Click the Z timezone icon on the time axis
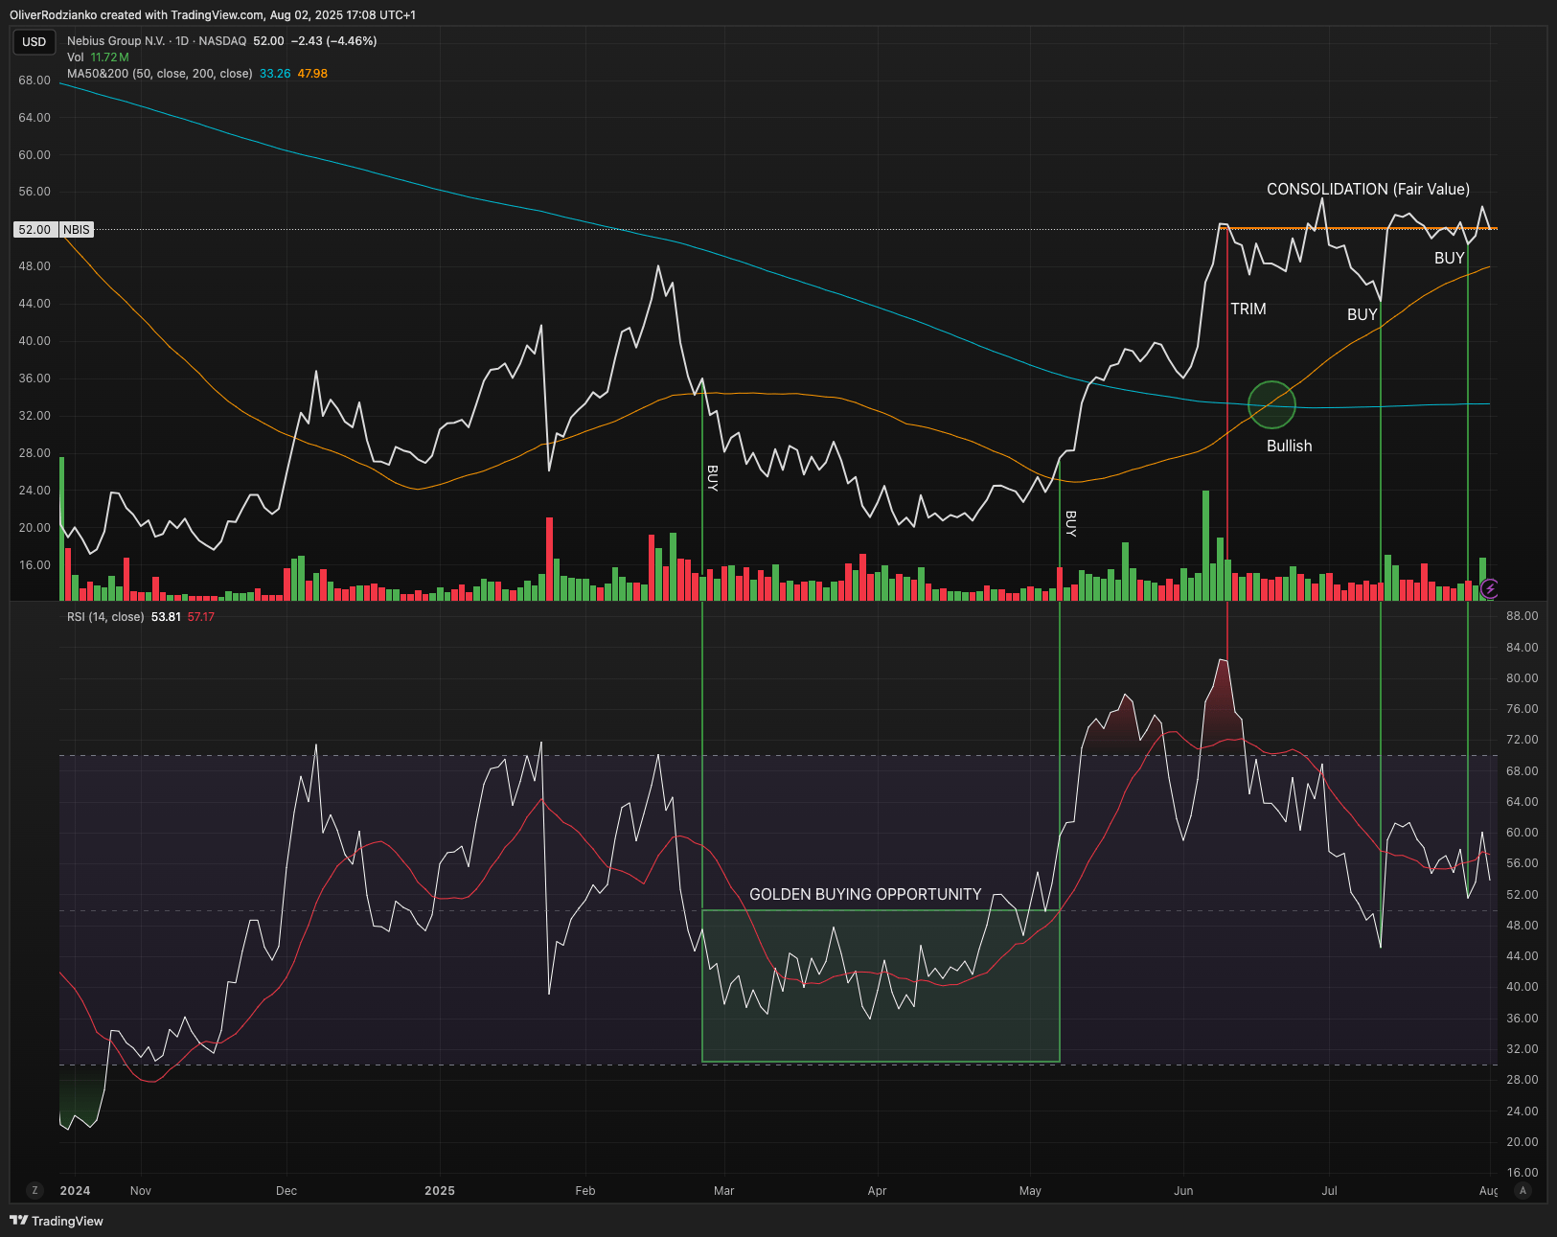 (34, 1190)
